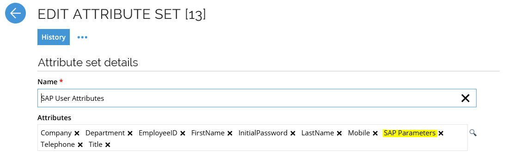Remove the FirstName attribute
The width and height of the screenshot is (520, 168).
[x=230, y=133]
